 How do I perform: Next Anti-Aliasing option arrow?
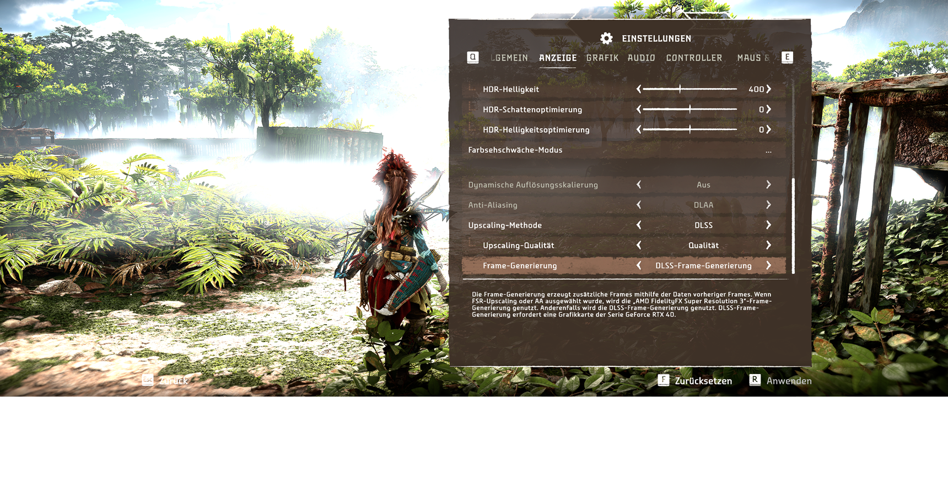point(769,205)
